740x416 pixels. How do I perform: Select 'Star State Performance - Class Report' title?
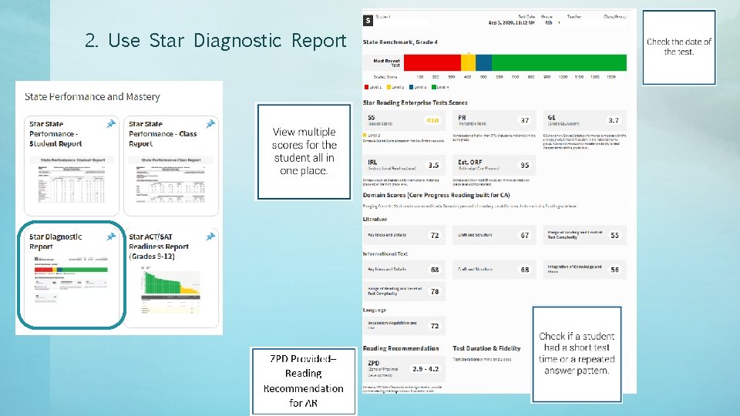[x=163, y=134]
